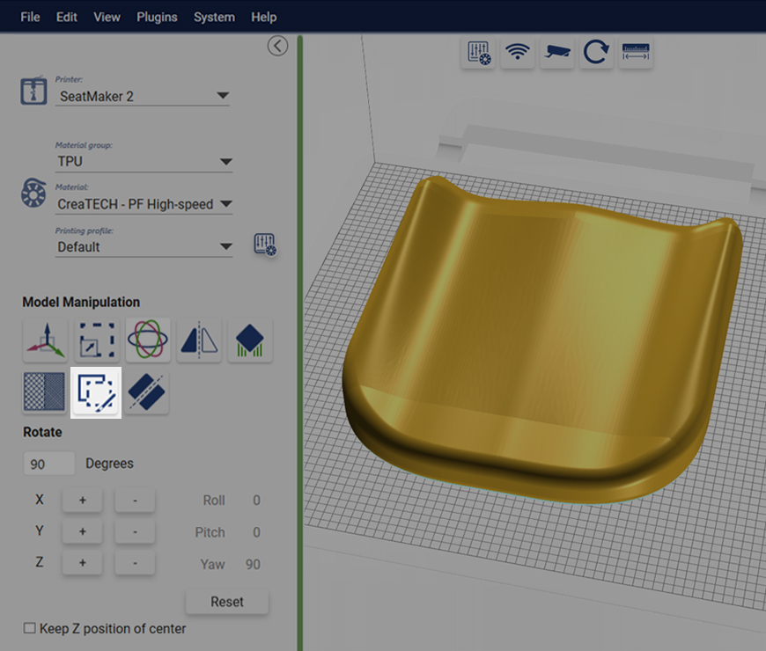The height and width of the screenshot is (651, 766).
Task: Select the Lay flat on bed tool
Action: click(250, 340)
